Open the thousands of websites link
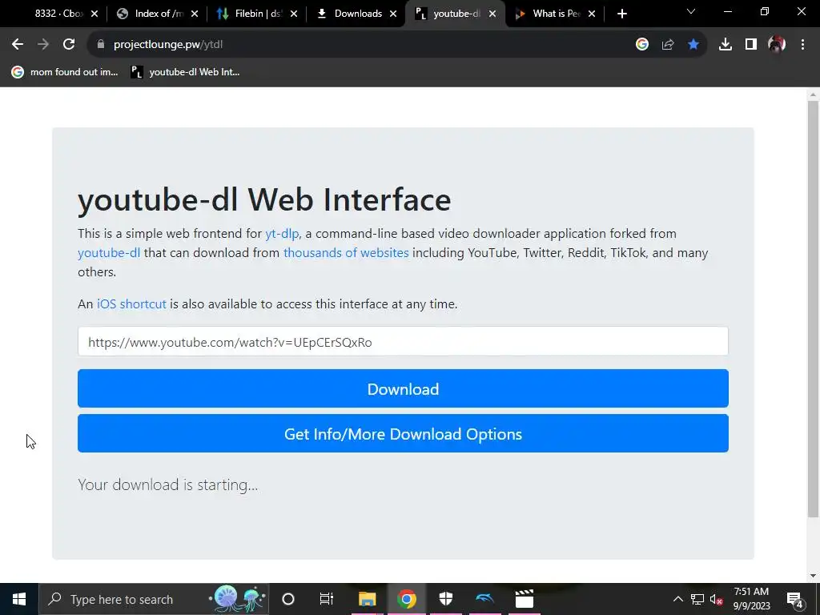Viewport: 820px width, 615px height. [346, 252]
